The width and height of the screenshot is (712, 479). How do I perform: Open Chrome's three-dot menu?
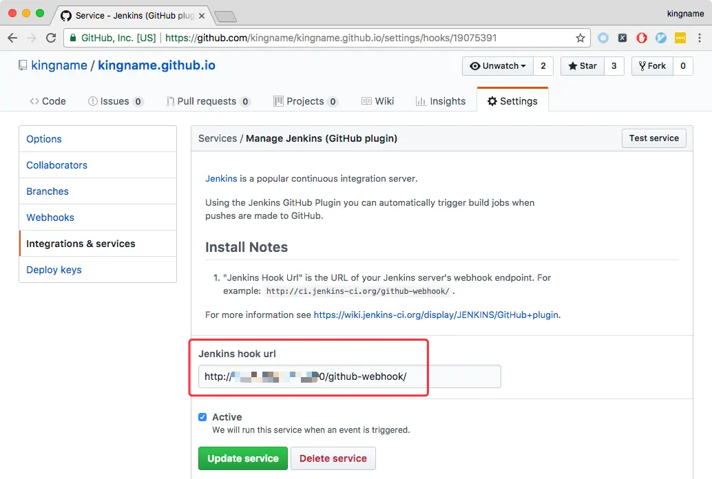(700, 38)
